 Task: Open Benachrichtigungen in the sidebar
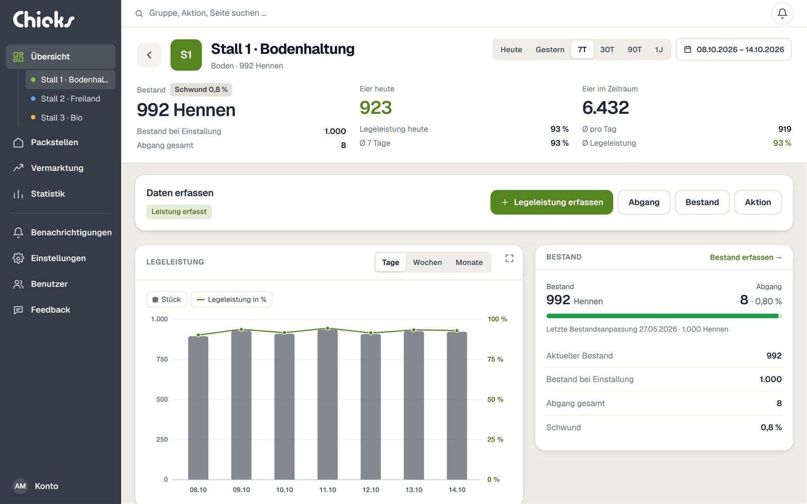tap(61, 232)
